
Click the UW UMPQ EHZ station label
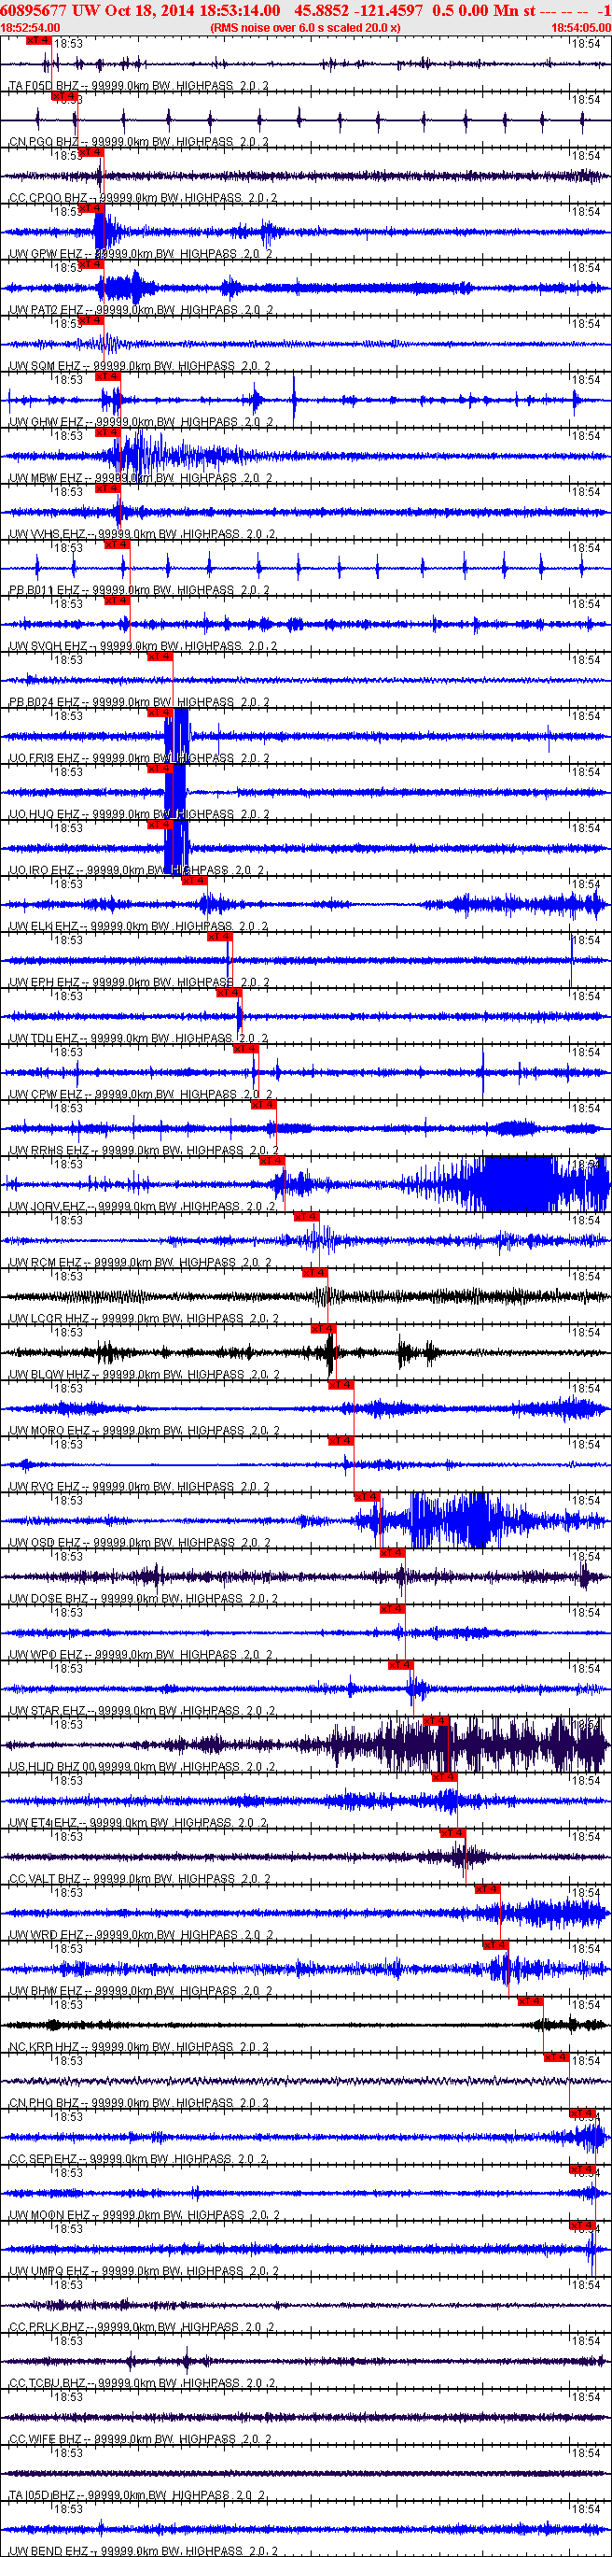click(49, 2271)
